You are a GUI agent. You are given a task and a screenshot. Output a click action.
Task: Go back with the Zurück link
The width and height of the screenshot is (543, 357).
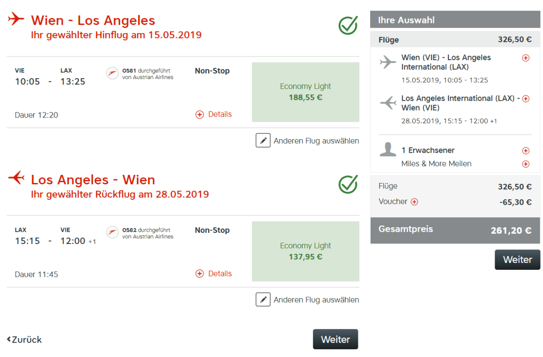click(24, 340)
